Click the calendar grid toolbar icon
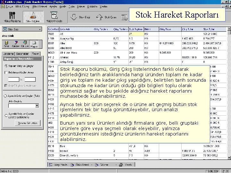The height and width of the screenshot is (173, 231). coord(124,17)
